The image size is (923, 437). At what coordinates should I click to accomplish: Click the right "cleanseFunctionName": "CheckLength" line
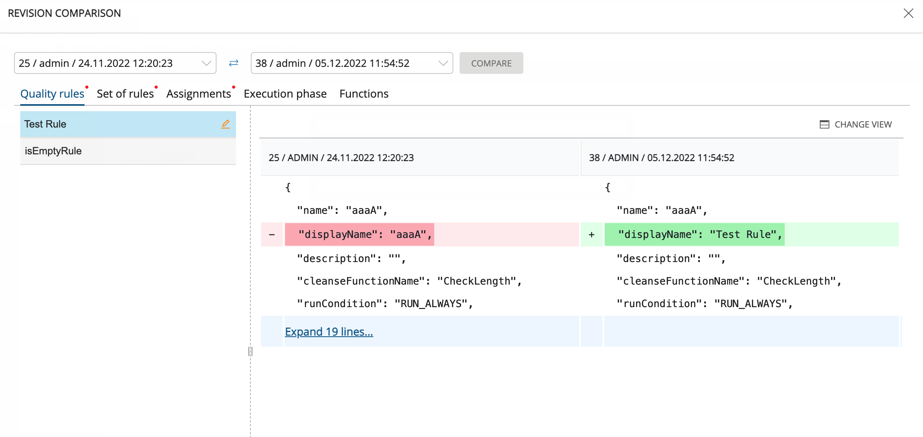coord(729,281)
